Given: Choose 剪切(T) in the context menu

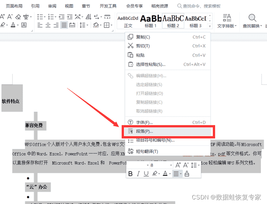Looking at the screenshot, I should click(x=168, y=46).
